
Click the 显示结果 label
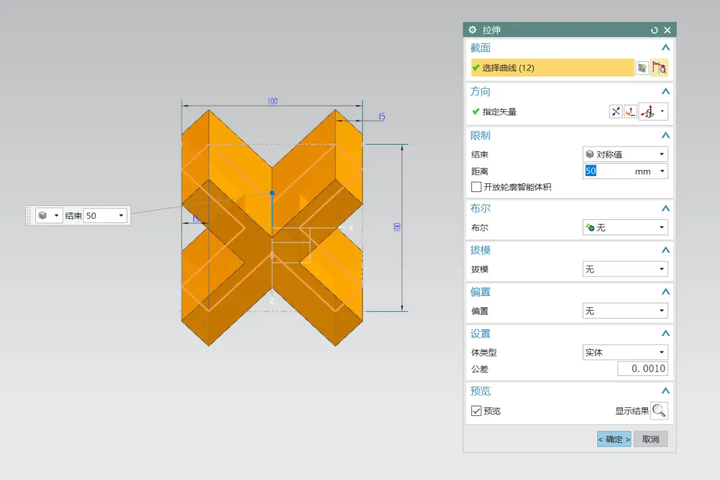(x=632, y=411)
